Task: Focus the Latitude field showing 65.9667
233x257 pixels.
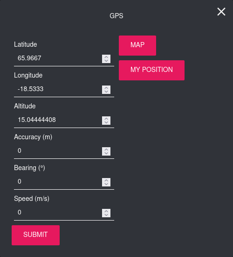Action: [x=64, y=58]
